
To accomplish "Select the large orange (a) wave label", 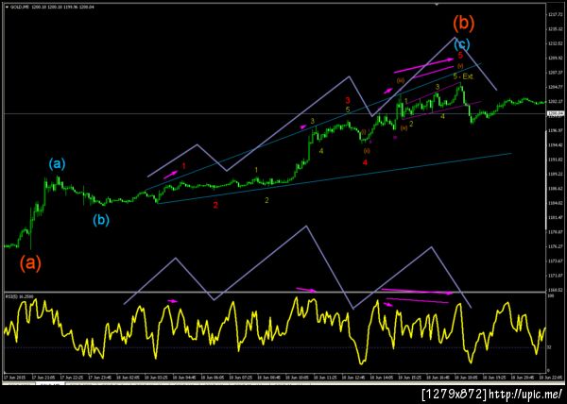I will 30,263.
